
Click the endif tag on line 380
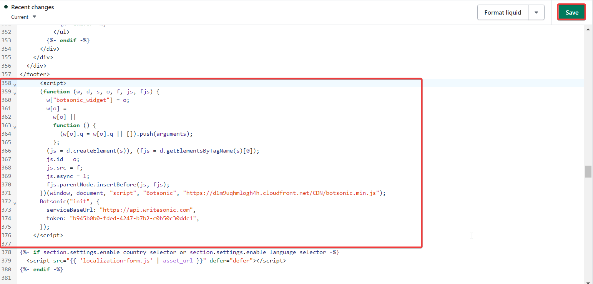click(42, 269)
